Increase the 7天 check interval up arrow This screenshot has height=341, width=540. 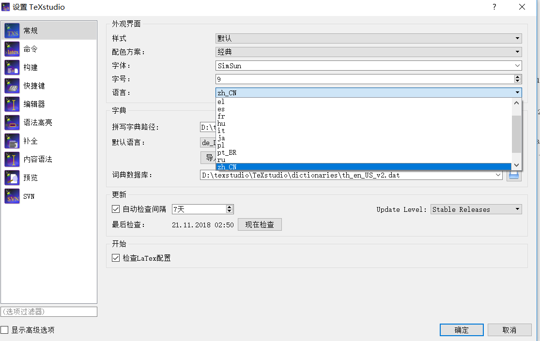pyautogui.click(x=230, y=207)
